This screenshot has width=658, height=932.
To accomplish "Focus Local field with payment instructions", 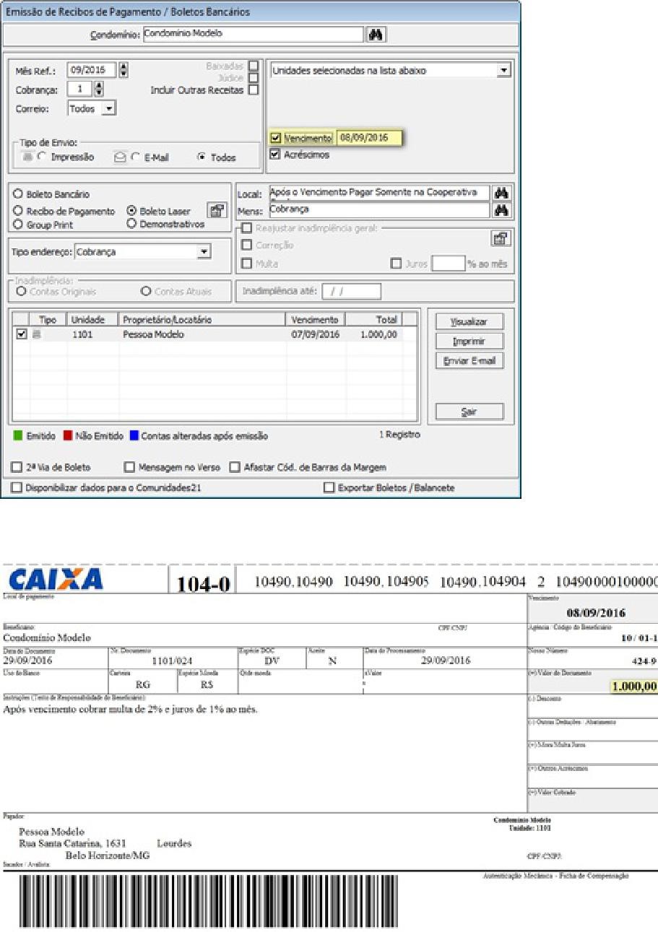I will pyautogui.click(x=378, y=192).
